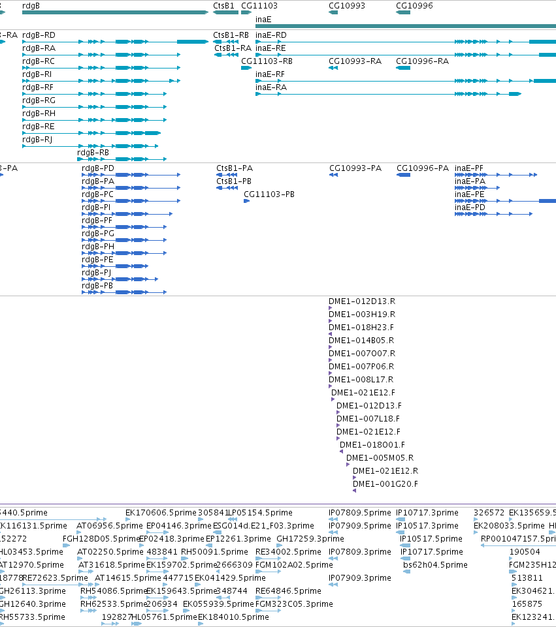Click the DME1-018O01.F feature
This screenshot has height=627, width=556.
[x=372, y=445]
